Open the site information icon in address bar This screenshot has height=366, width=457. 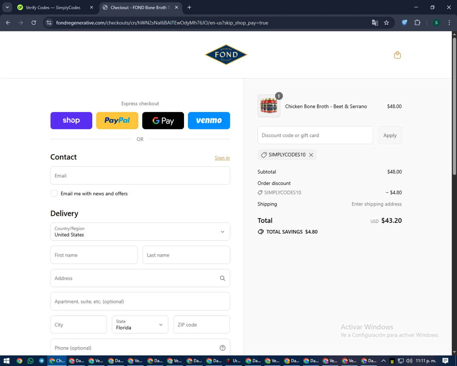(49, 23)
